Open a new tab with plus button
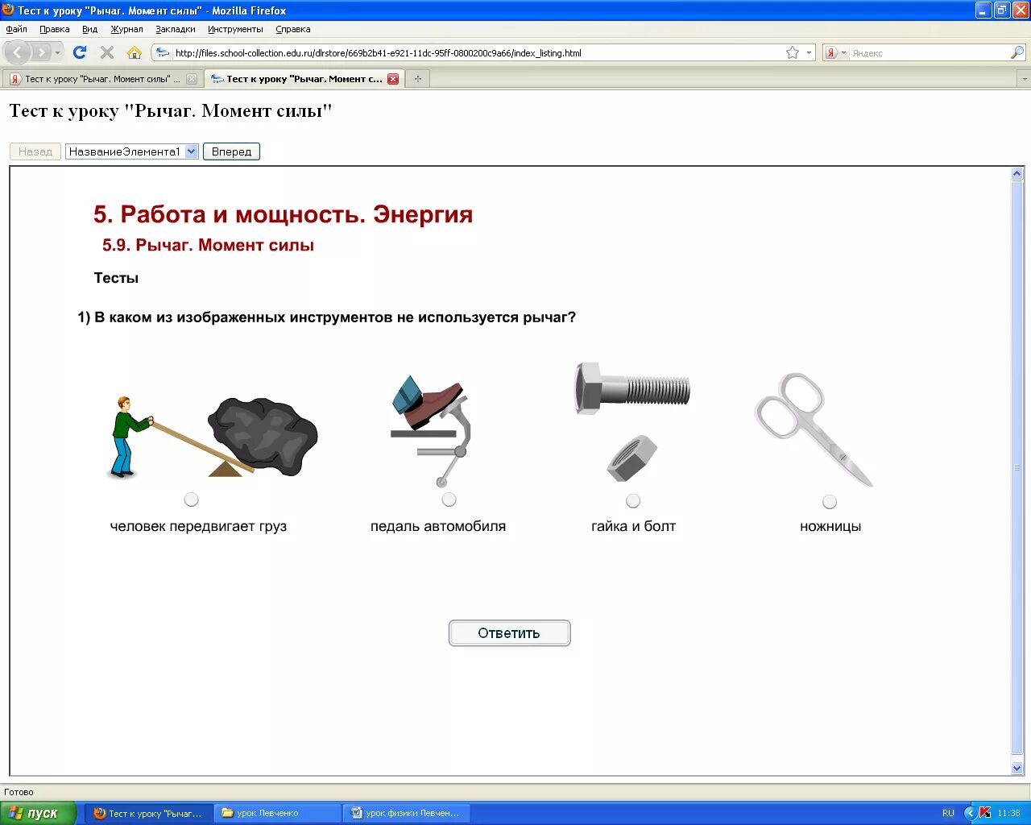Image resolution: width=1031 pixels, height=825 pixels. coord(417,79)
